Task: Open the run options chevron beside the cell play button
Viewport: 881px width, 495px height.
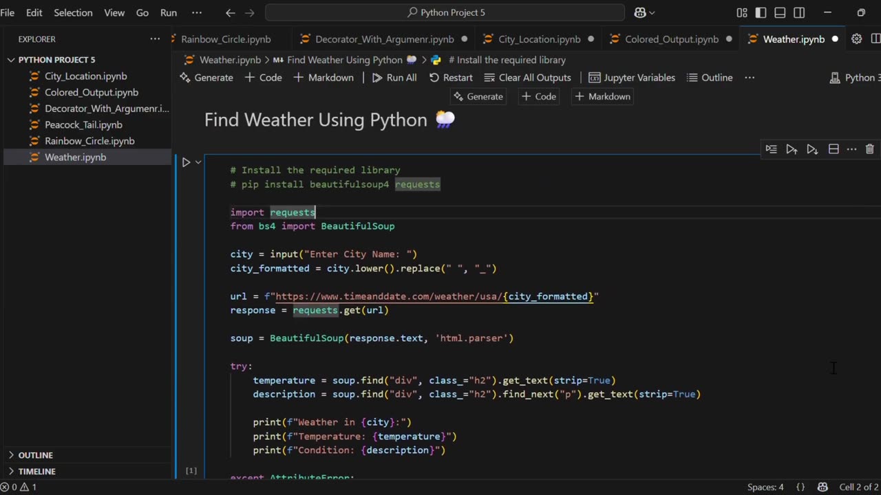Action: tap(198, 162)
